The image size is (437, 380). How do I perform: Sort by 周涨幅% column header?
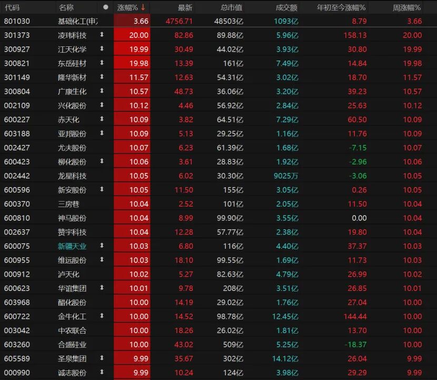click(406, 7)
